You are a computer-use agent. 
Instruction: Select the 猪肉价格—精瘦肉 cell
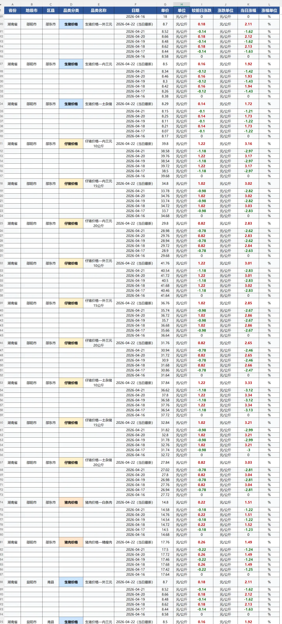[x=99, y=542]
